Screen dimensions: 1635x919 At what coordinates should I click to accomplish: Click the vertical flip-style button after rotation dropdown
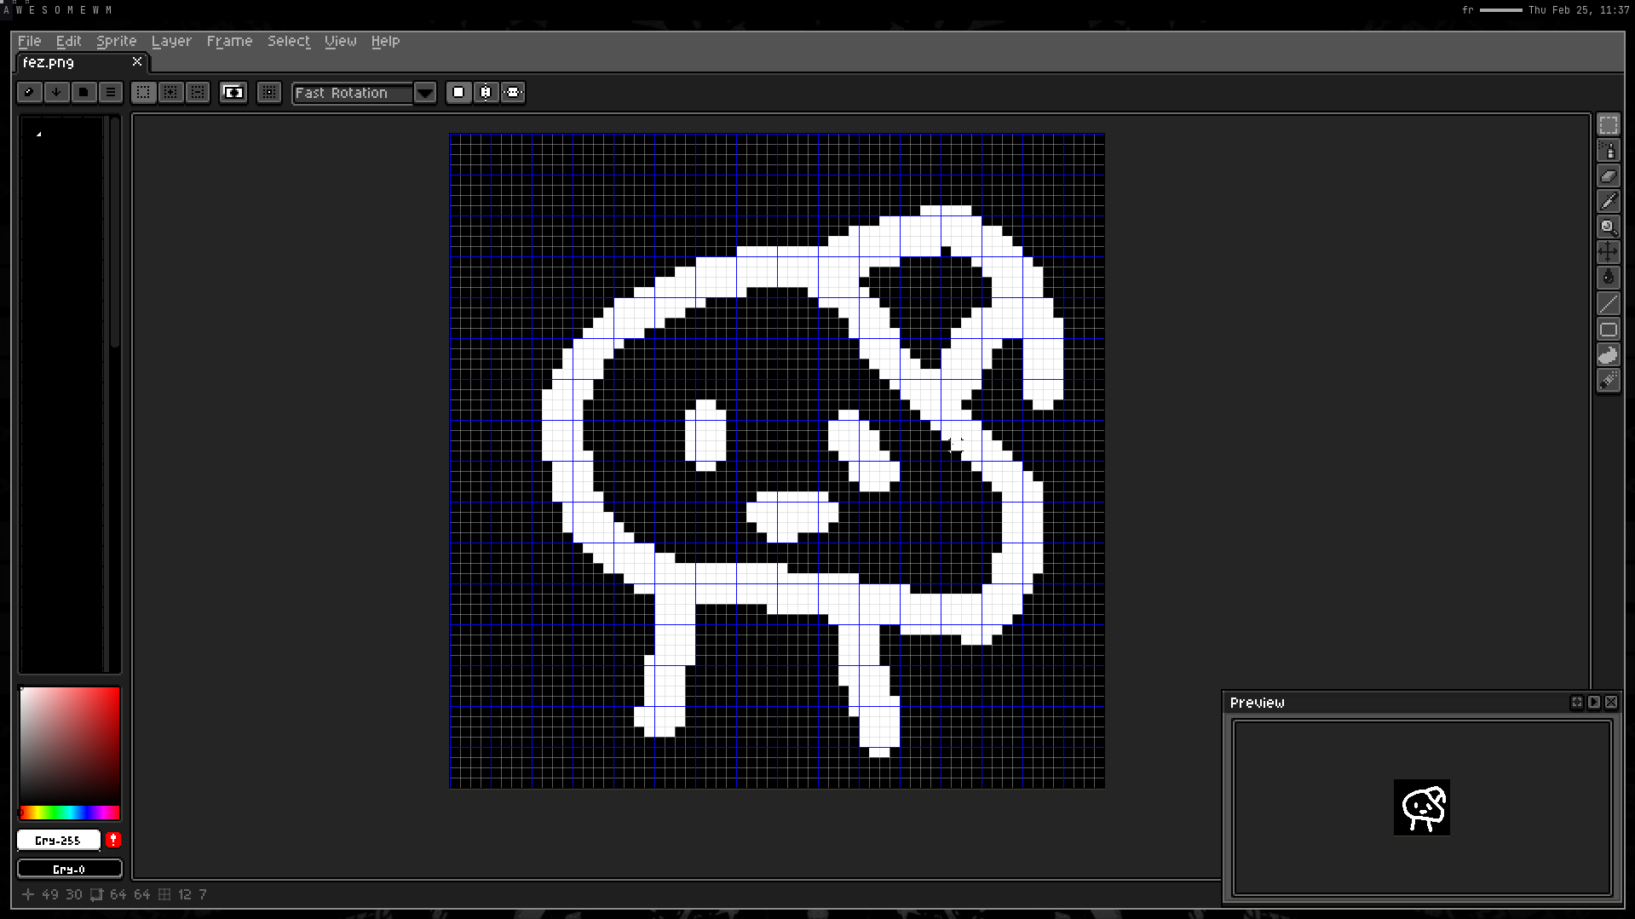click(486, 92)
